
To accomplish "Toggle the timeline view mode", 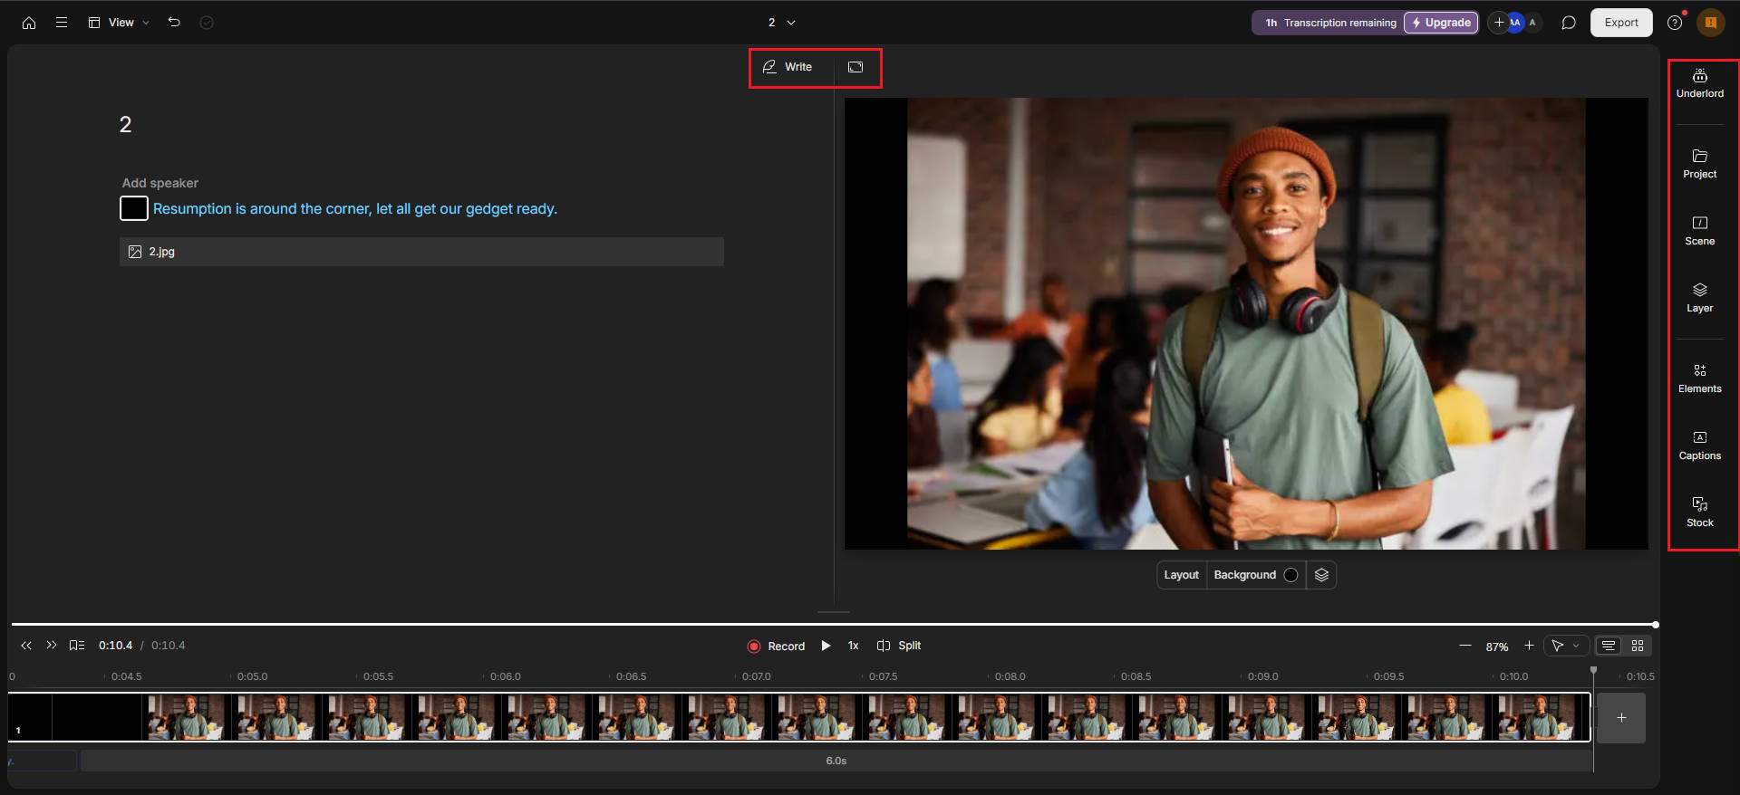I will [1608, 646].
